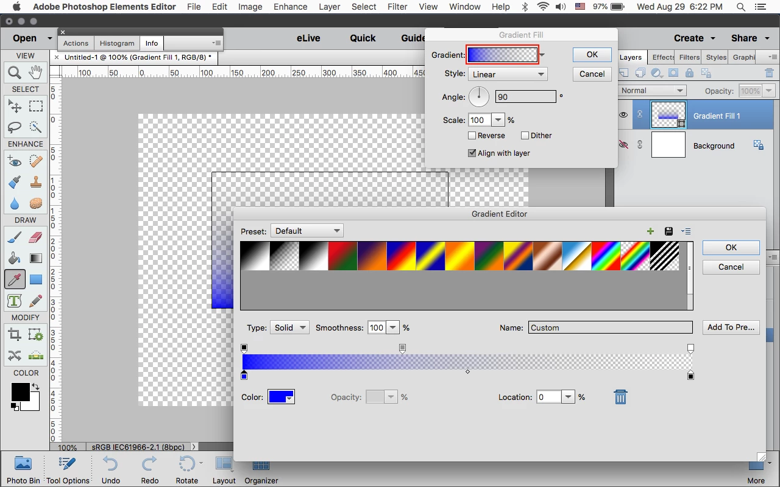Create a new layer in Layers panel
This screenshot has width=780, height=487.
click(624, 73)
